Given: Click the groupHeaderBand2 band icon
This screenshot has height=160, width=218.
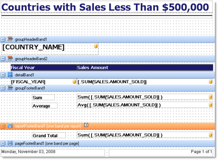Looking at the screenshot, I should pyautogui.click(x=10, y=58).
